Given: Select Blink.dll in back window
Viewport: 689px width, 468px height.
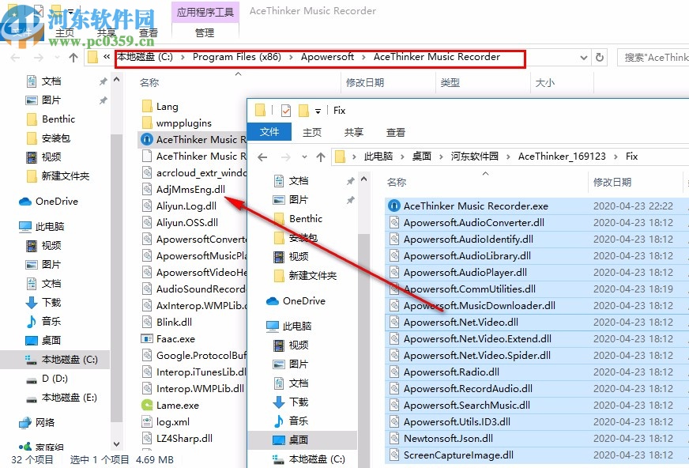Looking at the screenshot, I should coord(174,322).
